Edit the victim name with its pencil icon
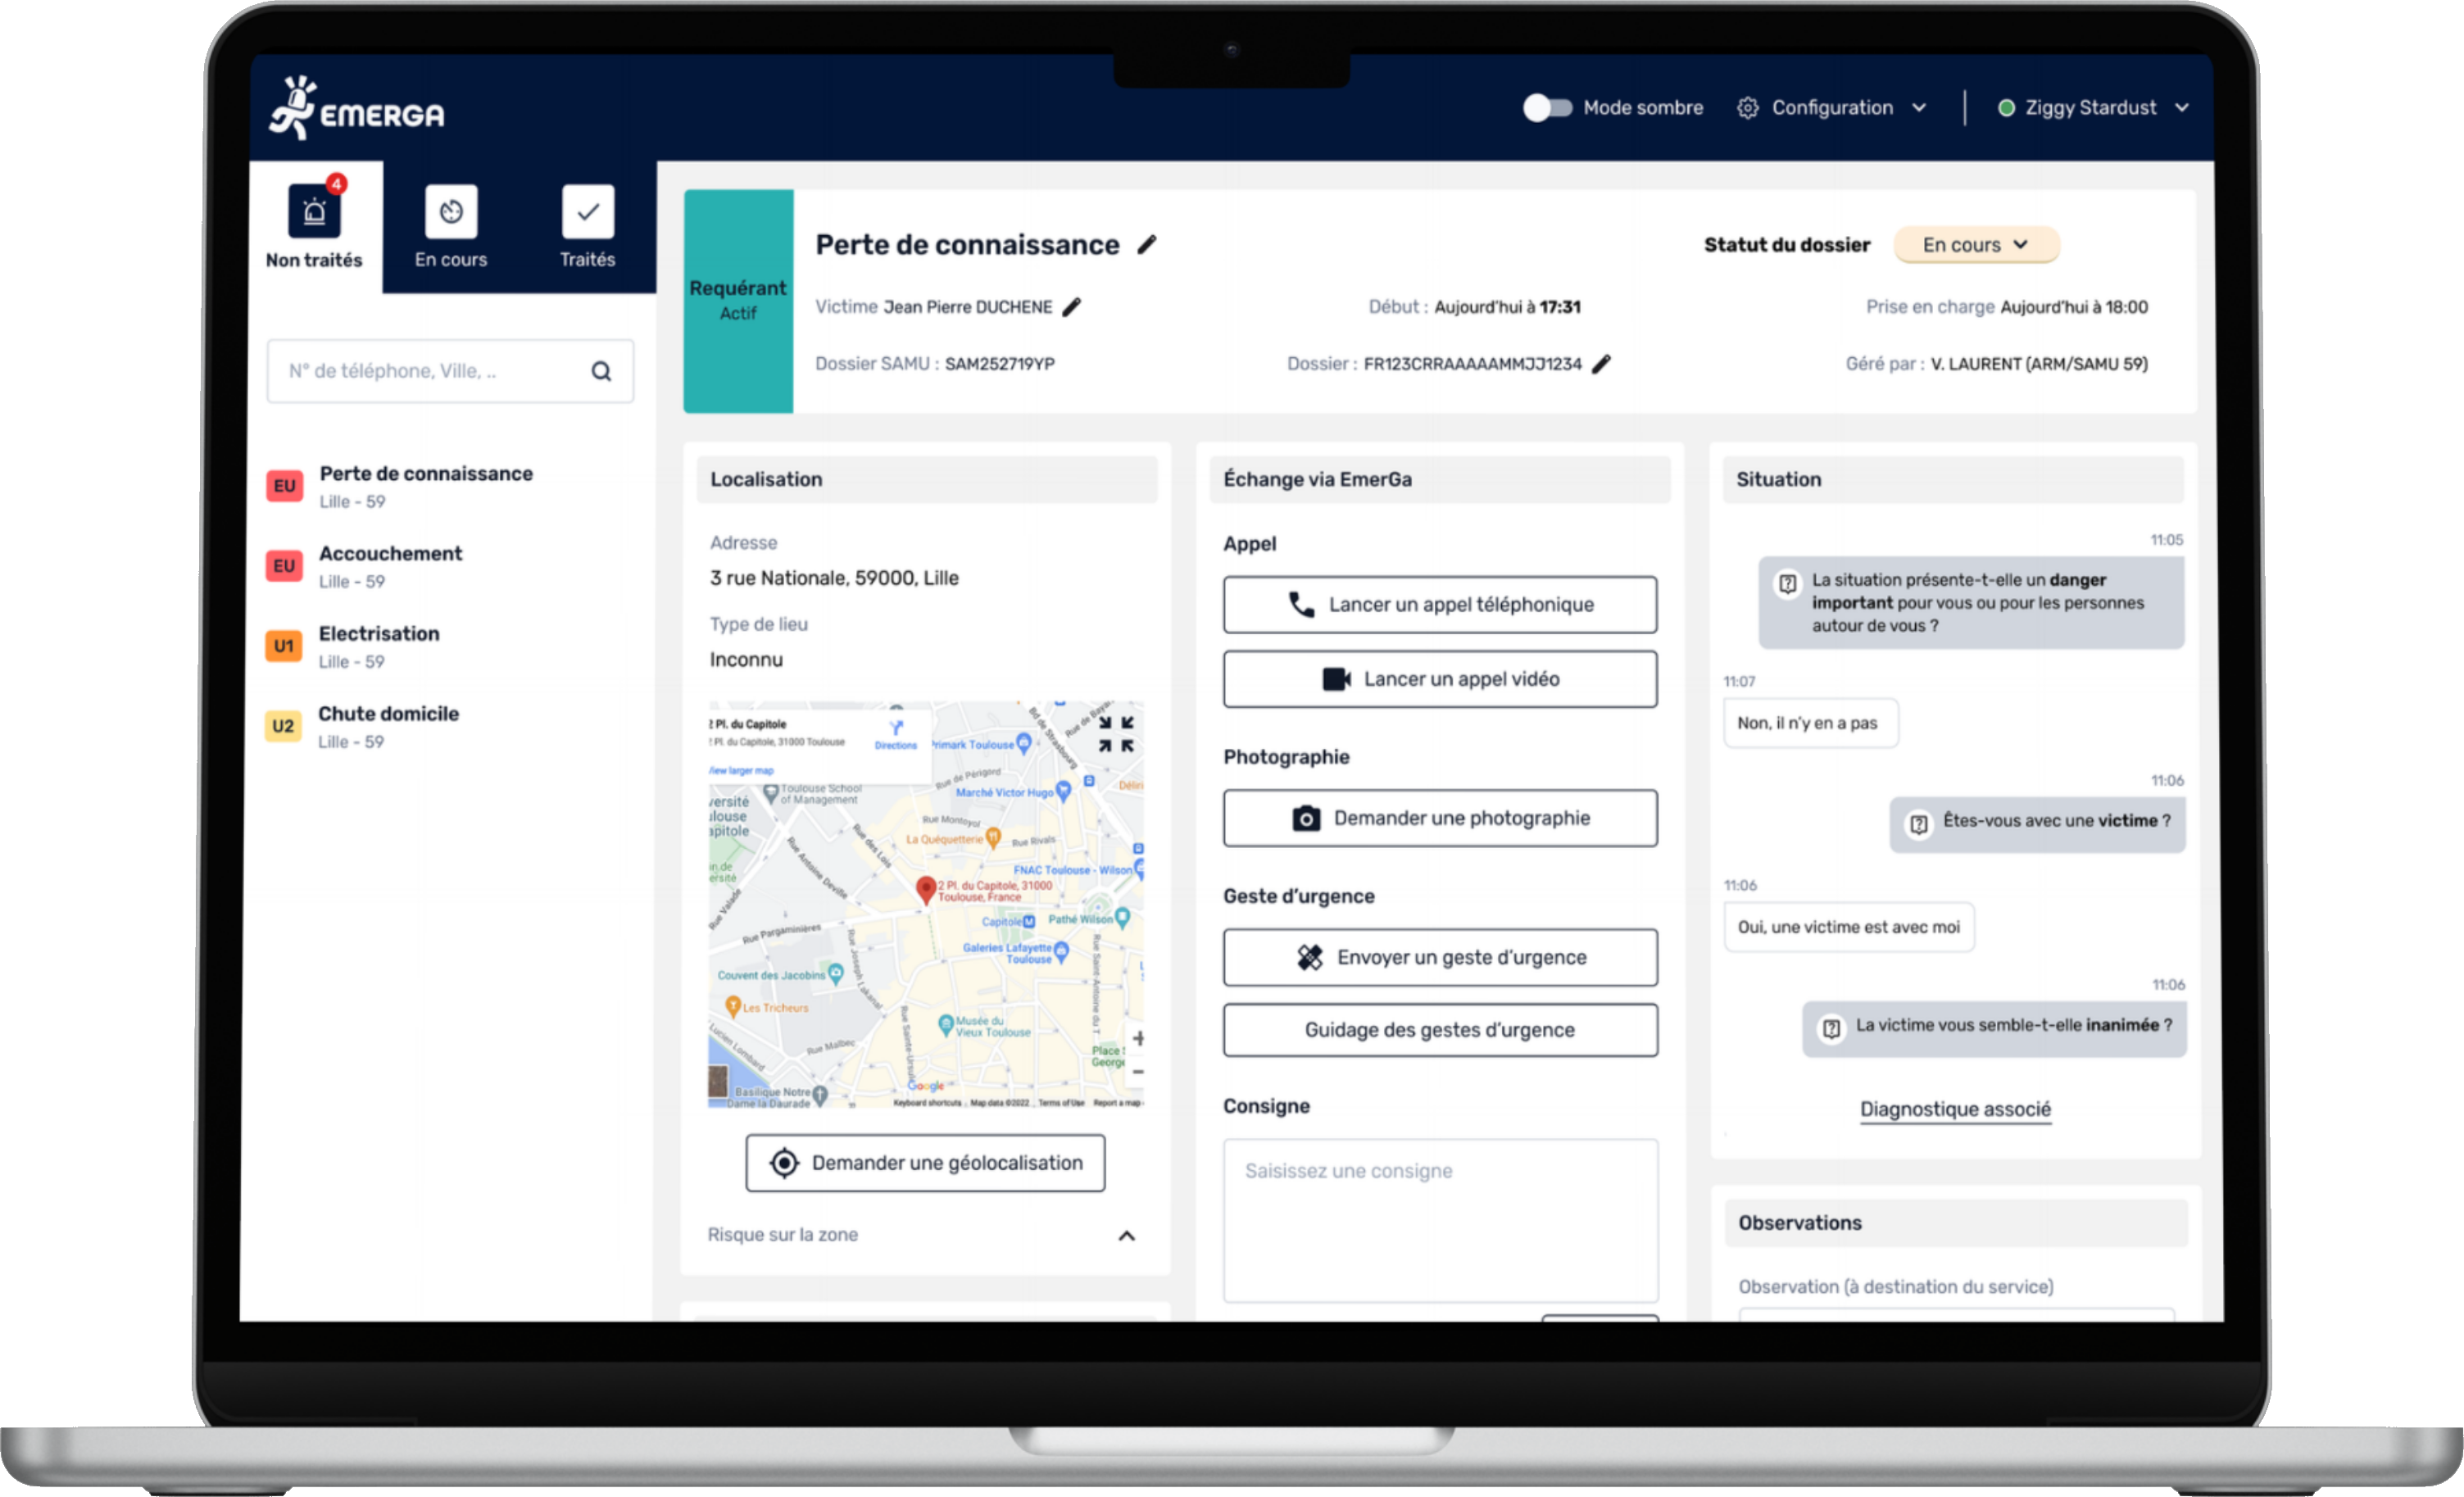Viewport: 2464px width, 1497px height. (1071, 307)
